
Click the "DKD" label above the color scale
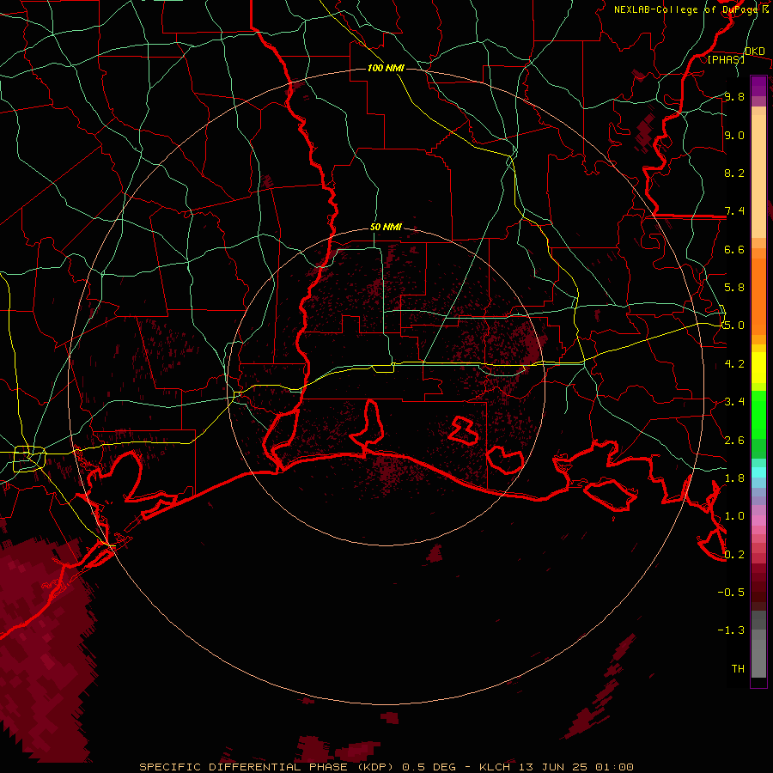click(754, 51)
